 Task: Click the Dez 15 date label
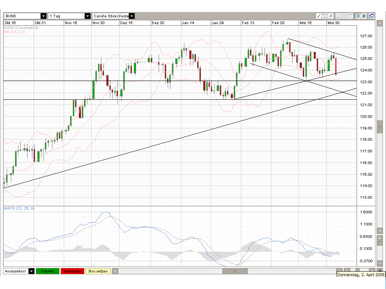[x=126, y=23]
